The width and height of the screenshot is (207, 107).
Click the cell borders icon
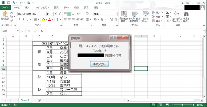pyautogui.click(x=35, y=20)
